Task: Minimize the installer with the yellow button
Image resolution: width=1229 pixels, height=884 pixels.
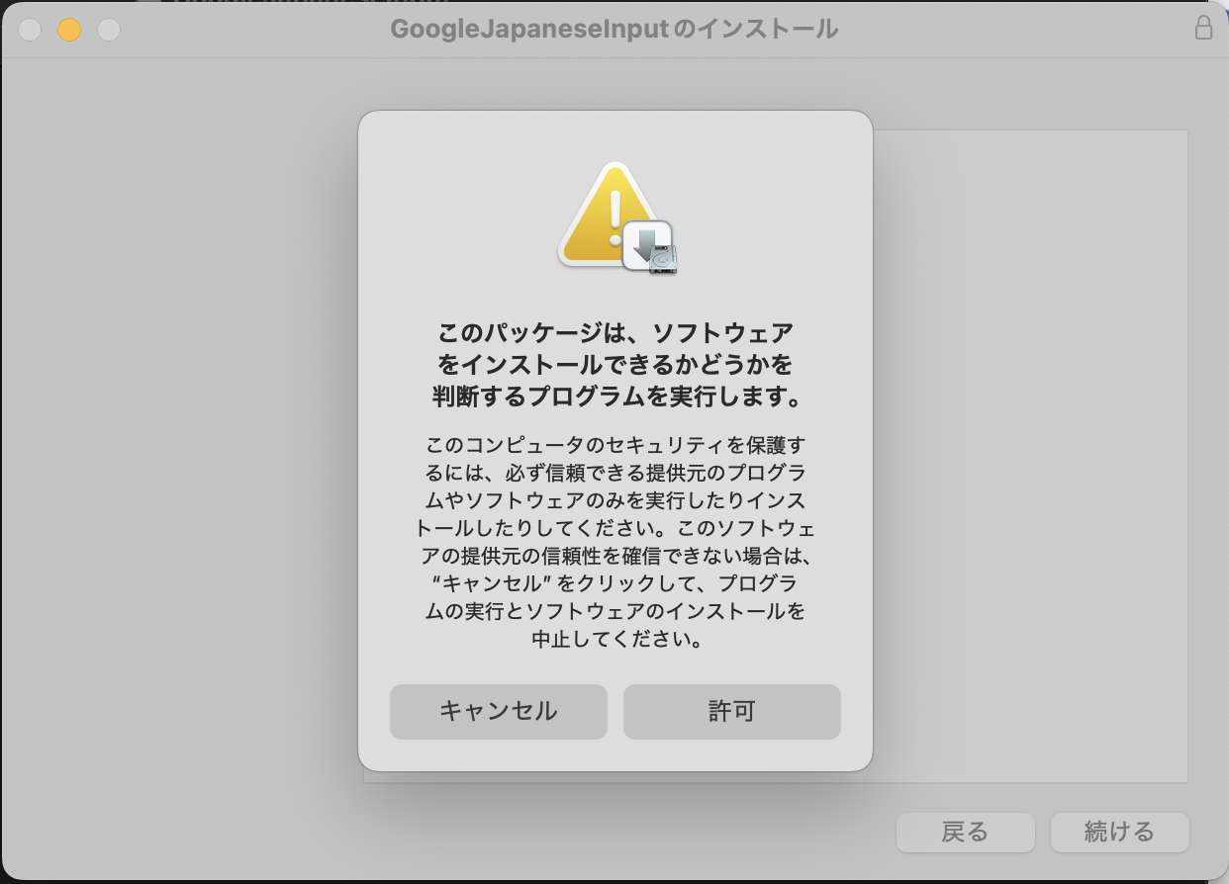Action: (69, 30)
